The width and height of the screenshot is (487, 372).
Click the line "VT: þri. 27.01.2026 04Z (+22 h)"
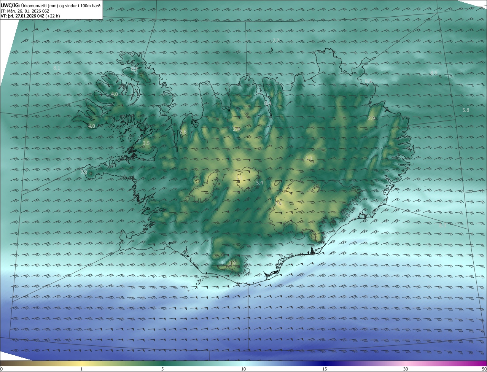tap(30, 16)
